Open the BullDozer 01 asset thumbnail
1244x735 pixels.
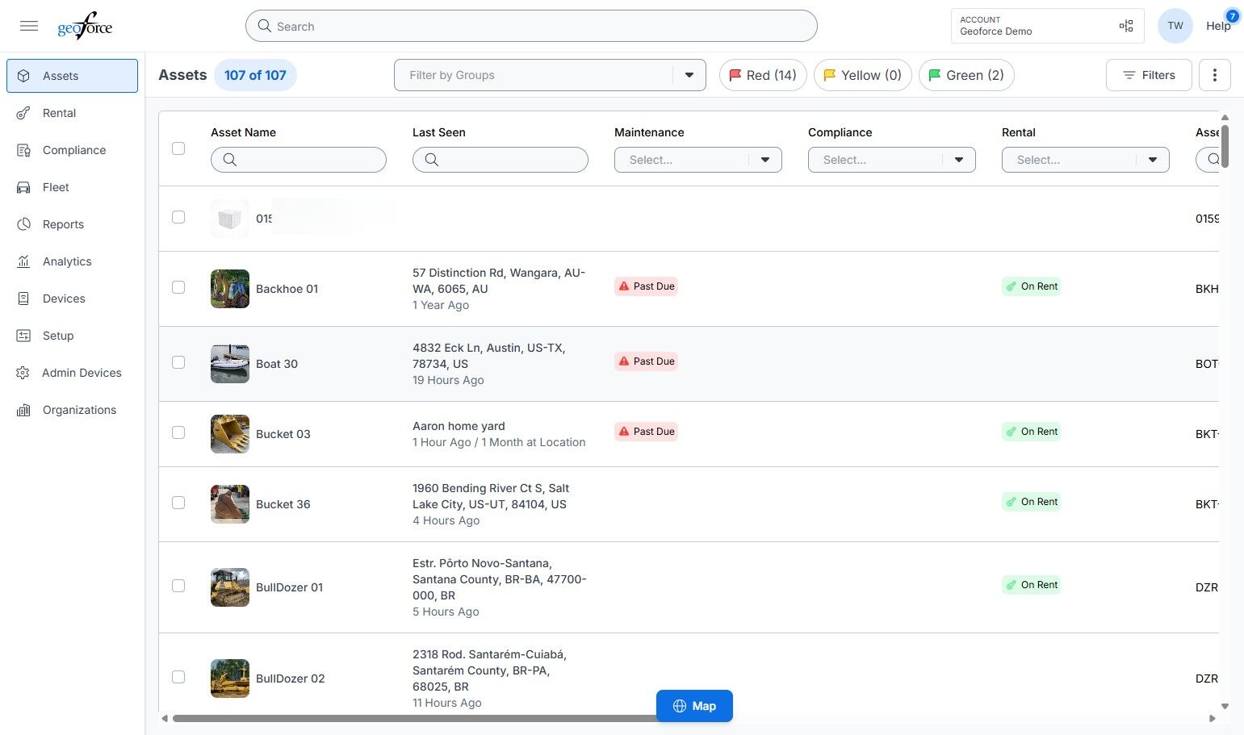point(230,587)
